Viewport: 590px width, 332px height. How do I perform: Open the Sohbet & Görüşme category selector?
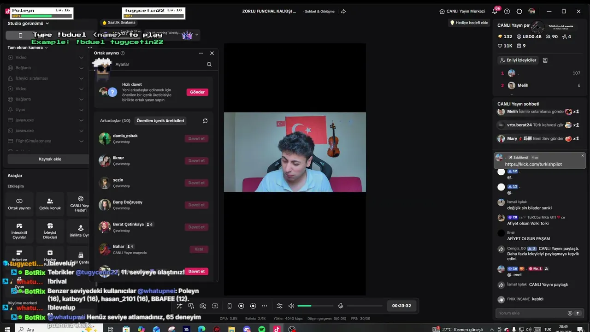319,11
